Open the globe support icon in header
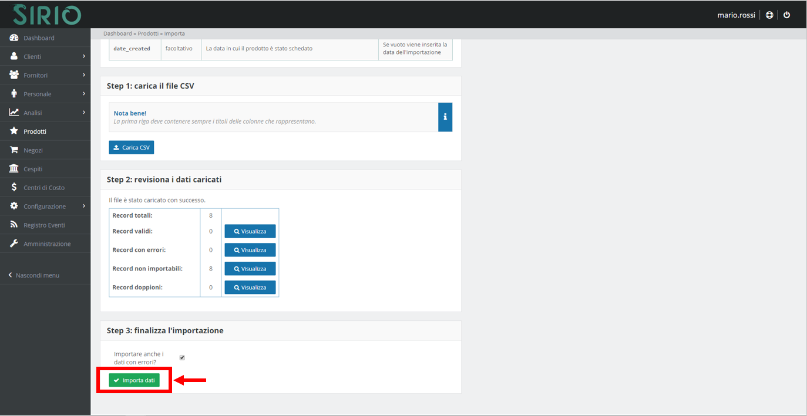This screenshot has width=807, height=416. coord(769,15)
